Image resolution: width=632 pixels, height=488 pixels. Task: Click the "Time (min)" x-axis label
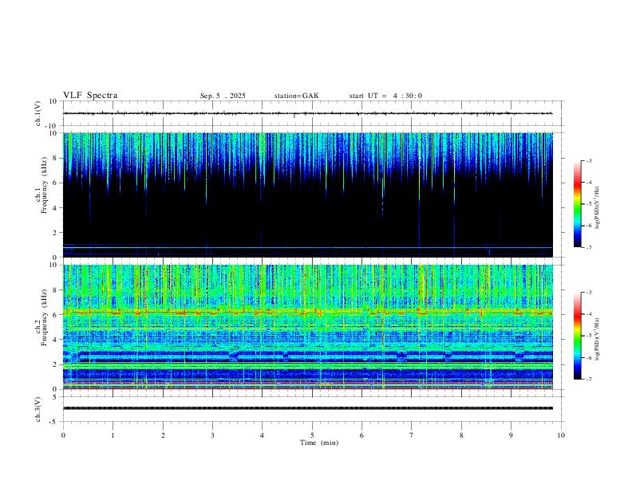point(319,443)
